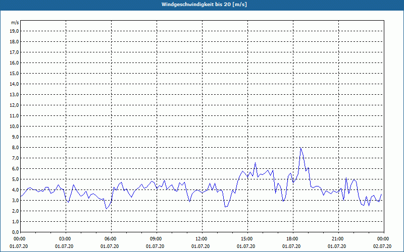
Task: Click the "02.07.20" date label
Action: (x=382, y=246)
